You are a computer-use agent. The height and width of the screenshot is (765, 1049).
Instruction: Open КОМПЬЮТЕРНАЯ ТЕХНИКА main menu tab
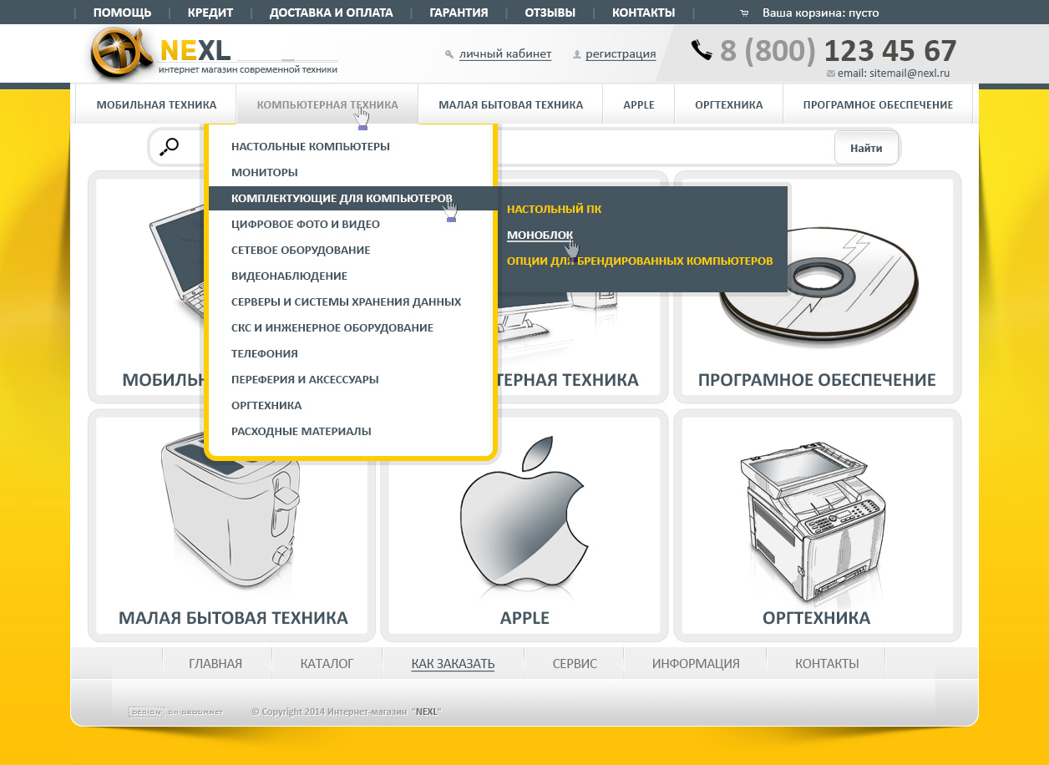327,104
